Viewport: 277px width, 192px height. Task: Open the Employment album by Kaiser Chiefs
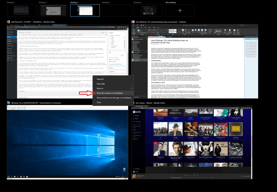[236, 129]
